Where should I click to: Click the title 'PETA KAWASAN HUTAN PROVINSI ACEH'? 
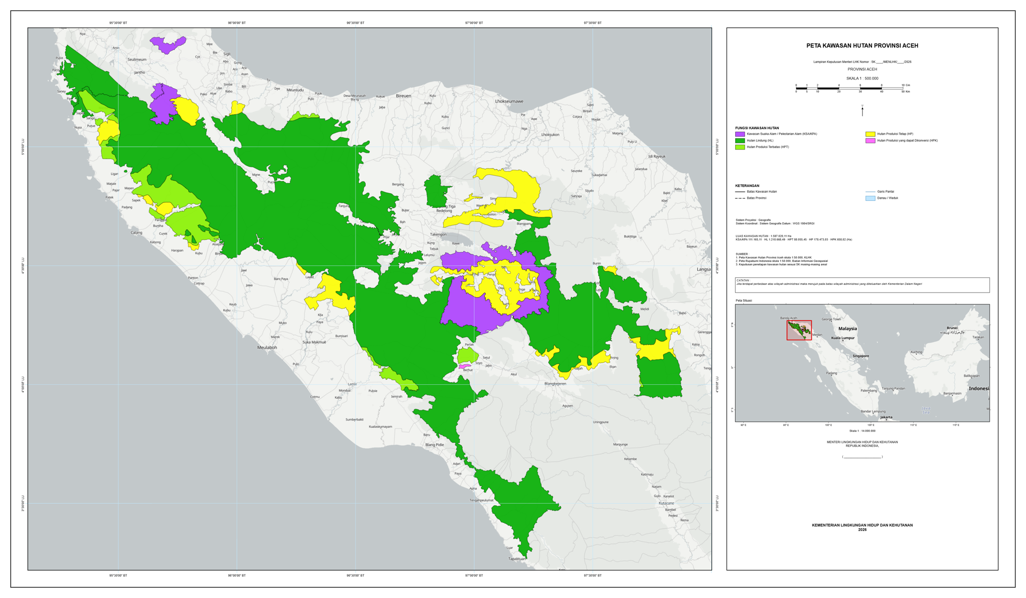(x=862, y=46)
